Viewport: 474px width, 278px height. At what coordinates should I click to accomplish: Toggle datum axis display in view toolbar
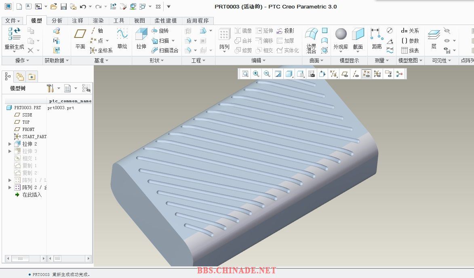point(355,74)
